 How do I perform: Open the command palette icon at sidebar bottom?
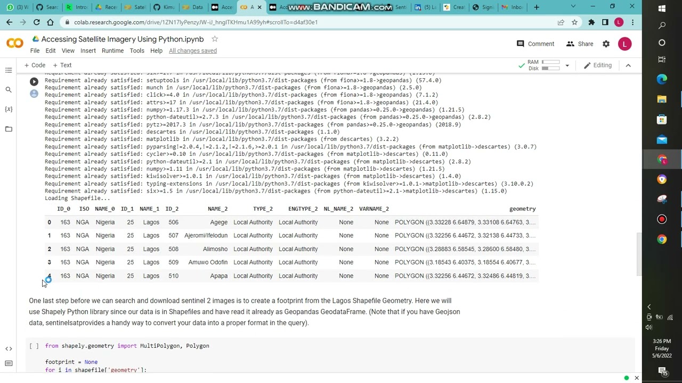pyautogui.click(x=9, y=363)
